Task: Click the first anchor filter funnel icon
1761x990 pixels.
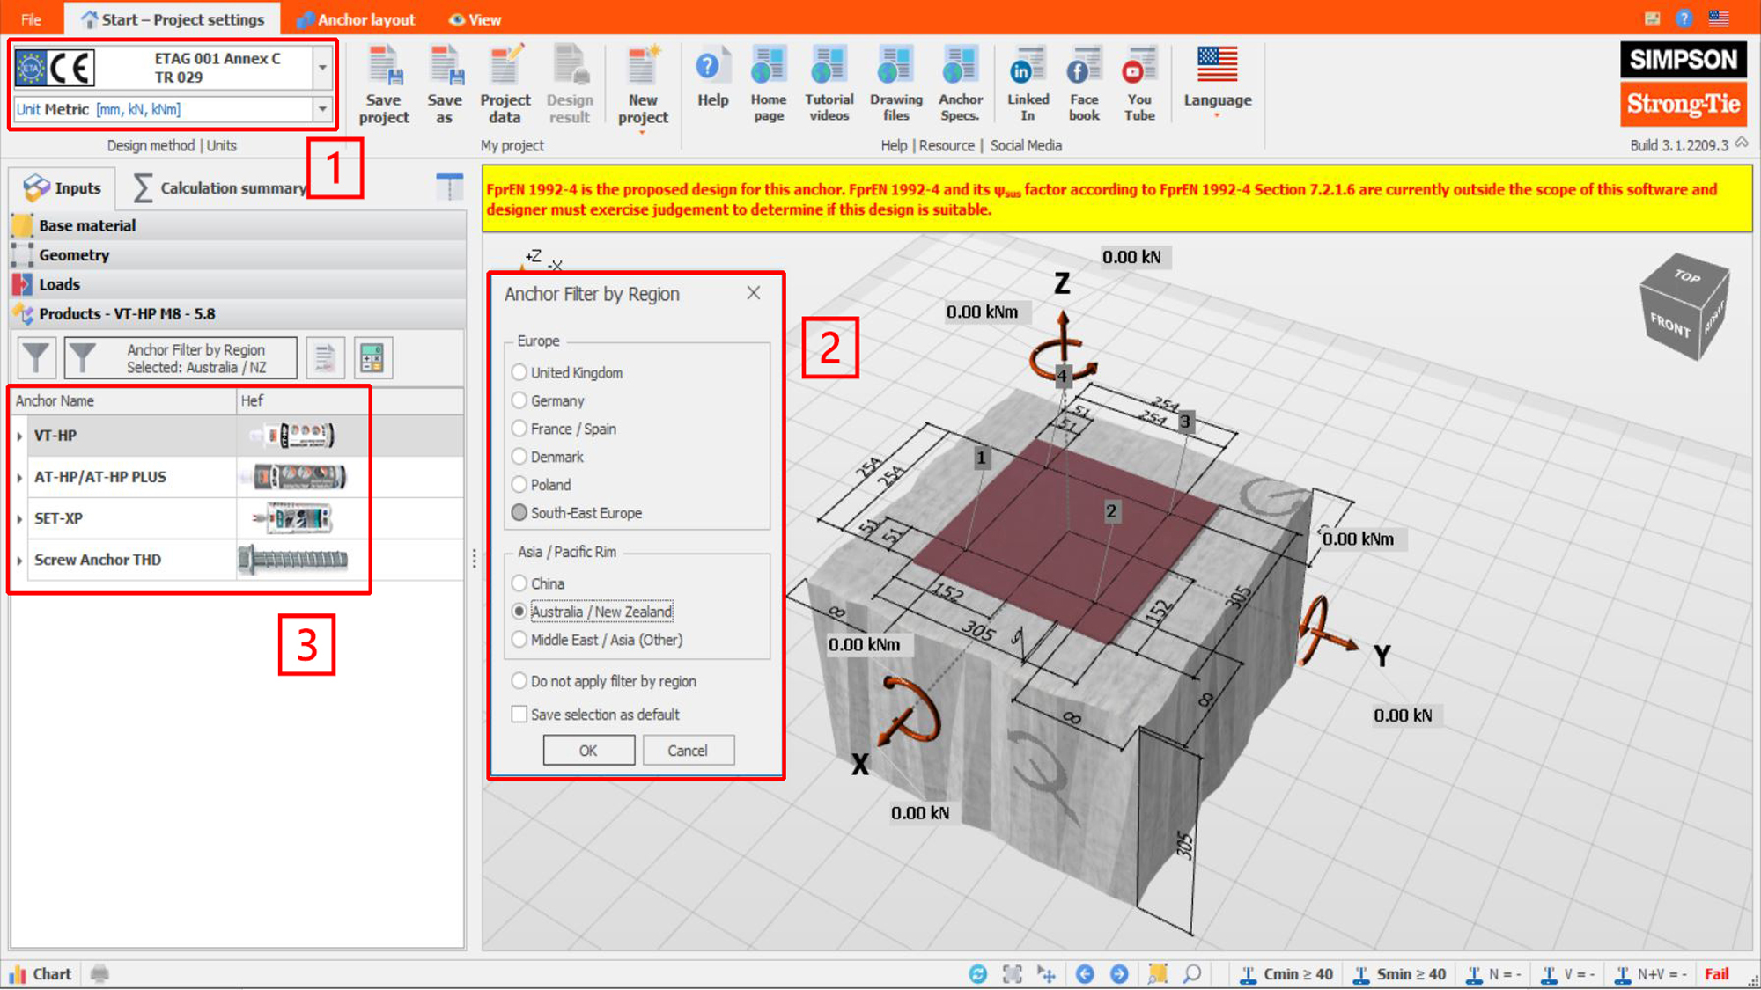Action: (36, 358)
